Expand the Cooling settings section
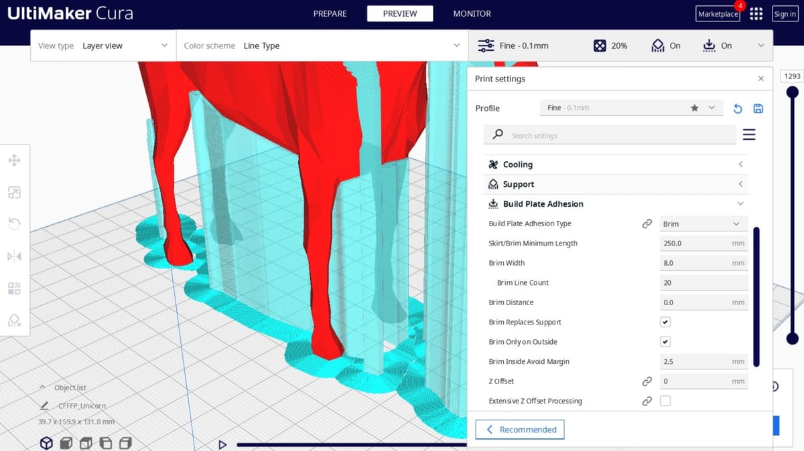Image resolution: width=804 pixels, height=451 pixels. click(615, 165)
